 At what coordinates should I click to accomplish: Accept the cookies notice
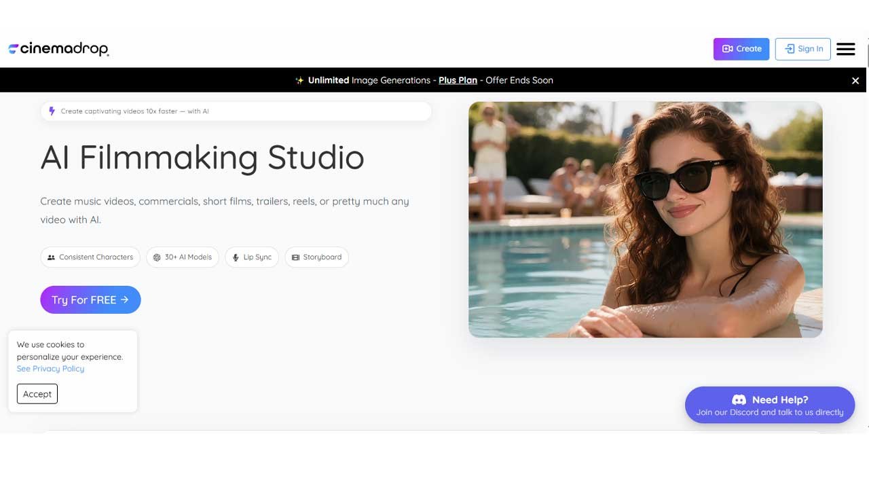pos(37,394)
